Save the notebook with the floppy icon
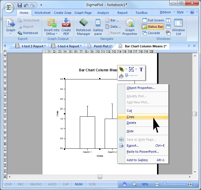Image resolution: width=201 pixels, height=190 pixels. tap(20, 5)
